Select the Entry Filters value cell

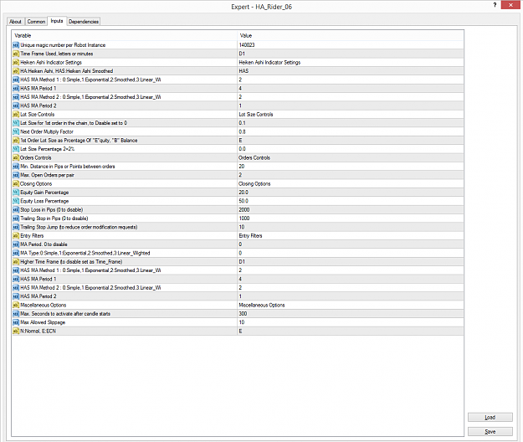point(351,236)
